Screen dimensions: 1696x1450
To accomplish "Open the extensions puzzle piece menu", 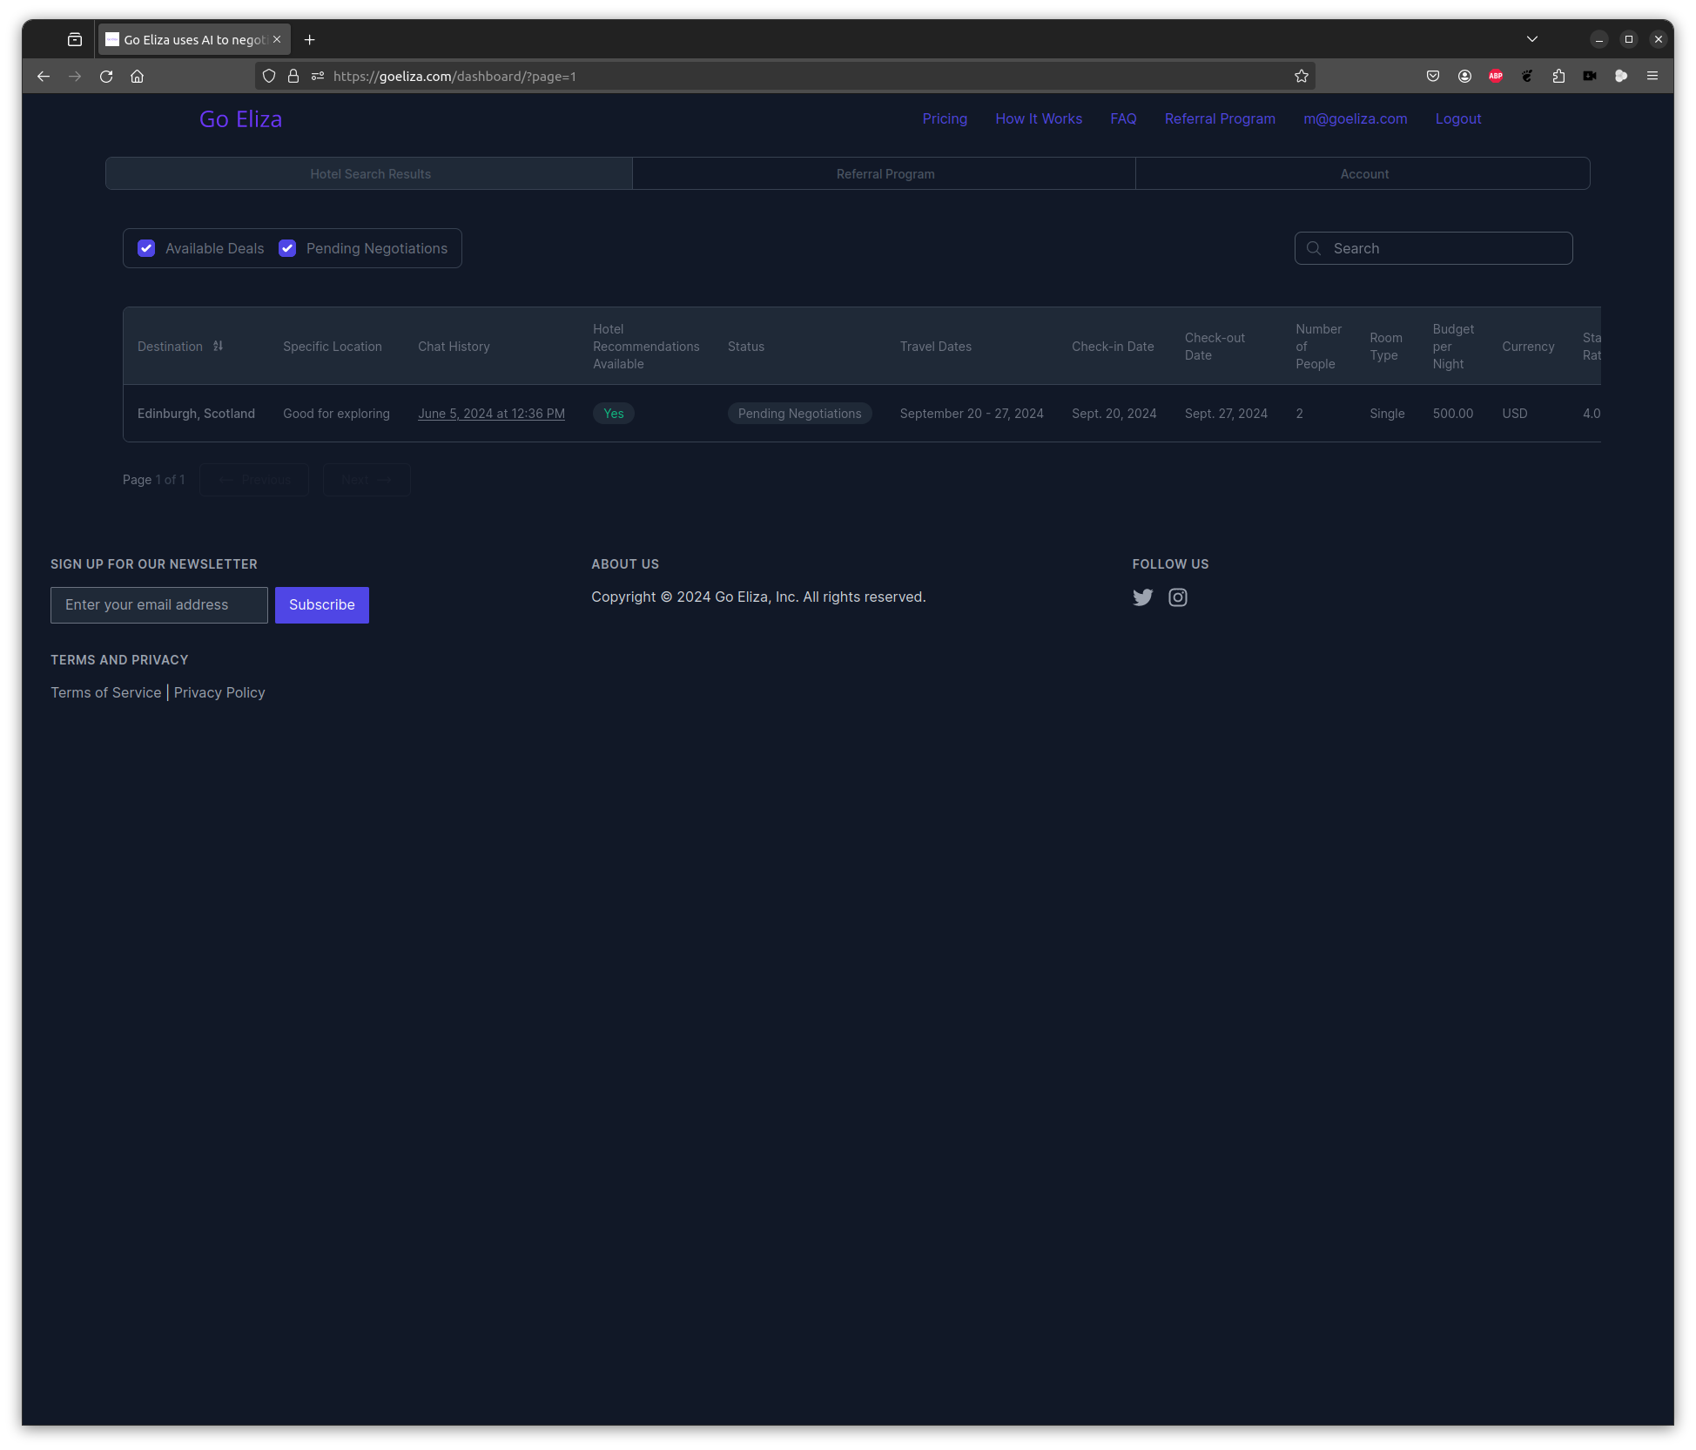I will click(x=1558, y=76).
